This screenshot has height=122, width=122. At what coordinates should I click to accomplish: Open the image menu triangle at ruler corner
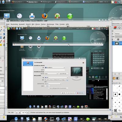[6, 27]
